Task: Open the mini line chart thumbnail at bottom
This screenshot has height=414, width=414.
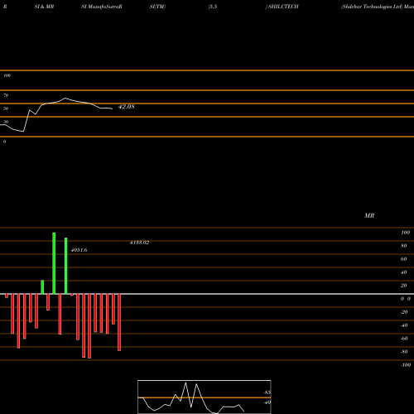Action: coord(205,397)
